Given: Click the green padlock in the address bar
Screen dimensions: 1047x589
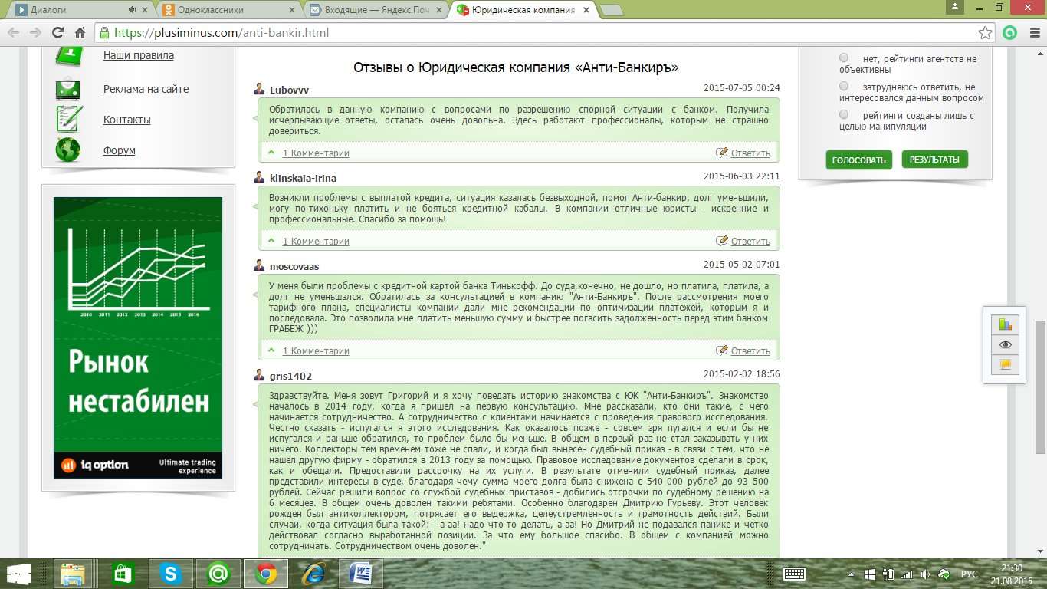Looking at the screenshot, I should coord(104,32).
